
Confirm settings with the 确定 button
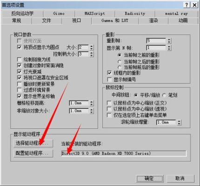[150, 179]
